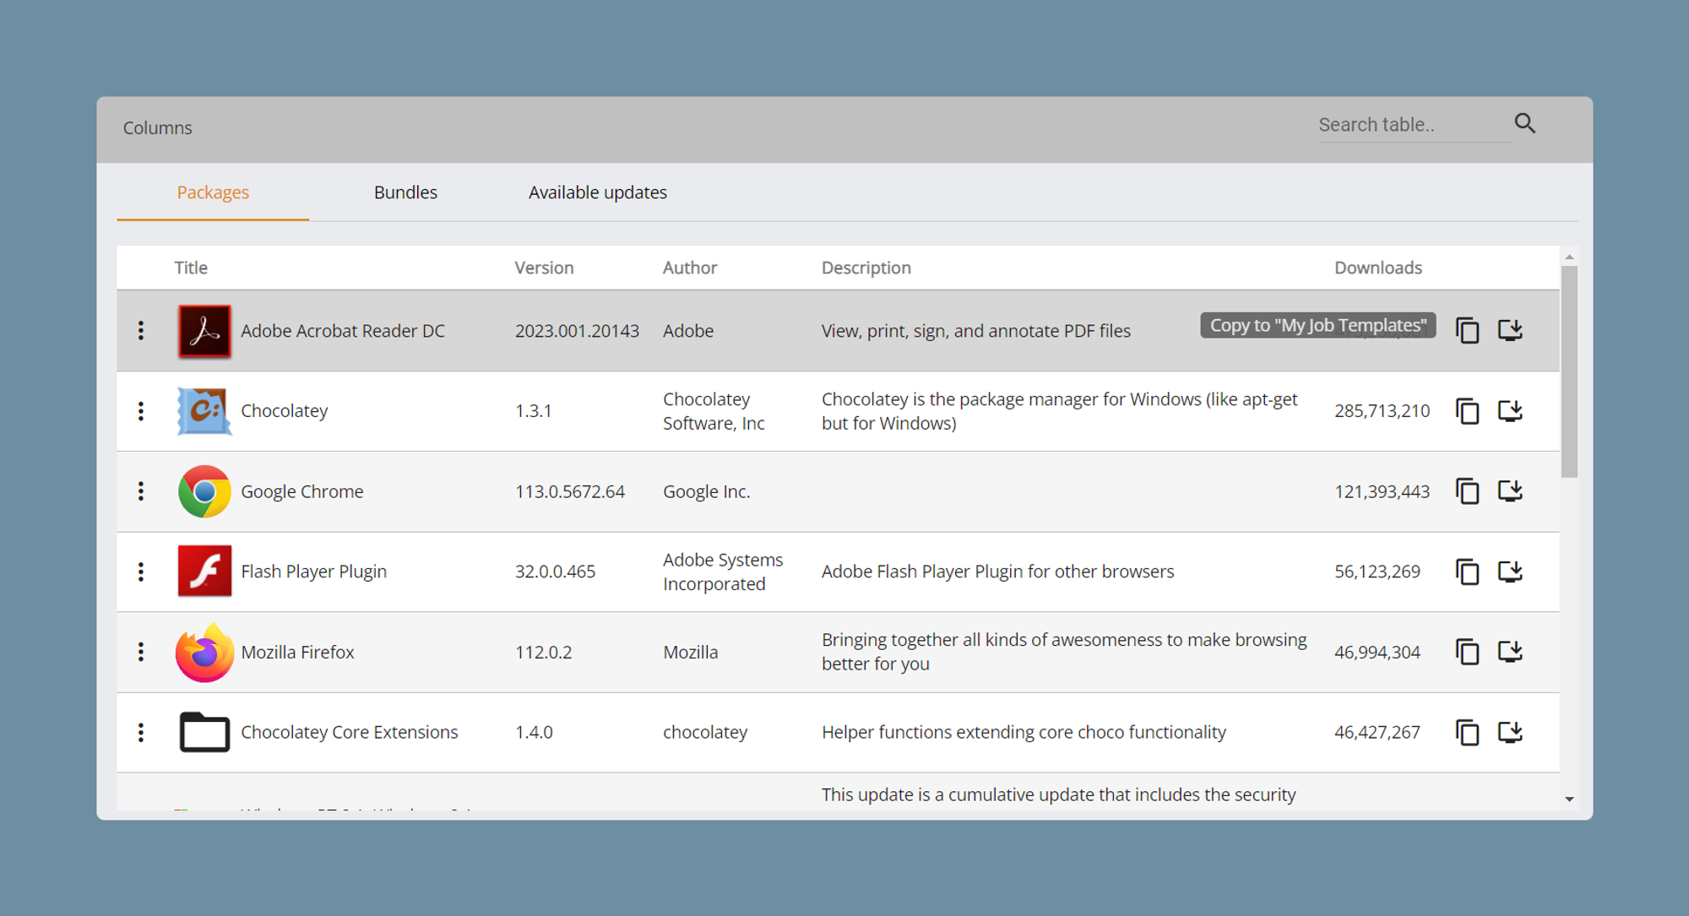The image size is (1689, 916).
Task: Sort by the Description column header
Action: (866, 268)
